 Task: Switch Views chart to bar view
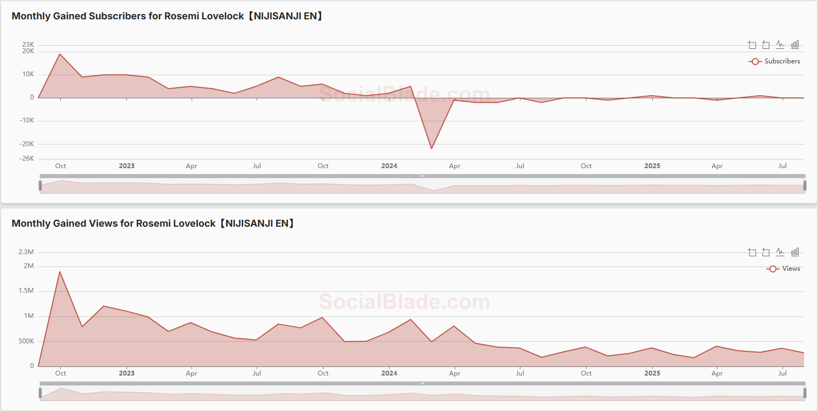[795, 252]
